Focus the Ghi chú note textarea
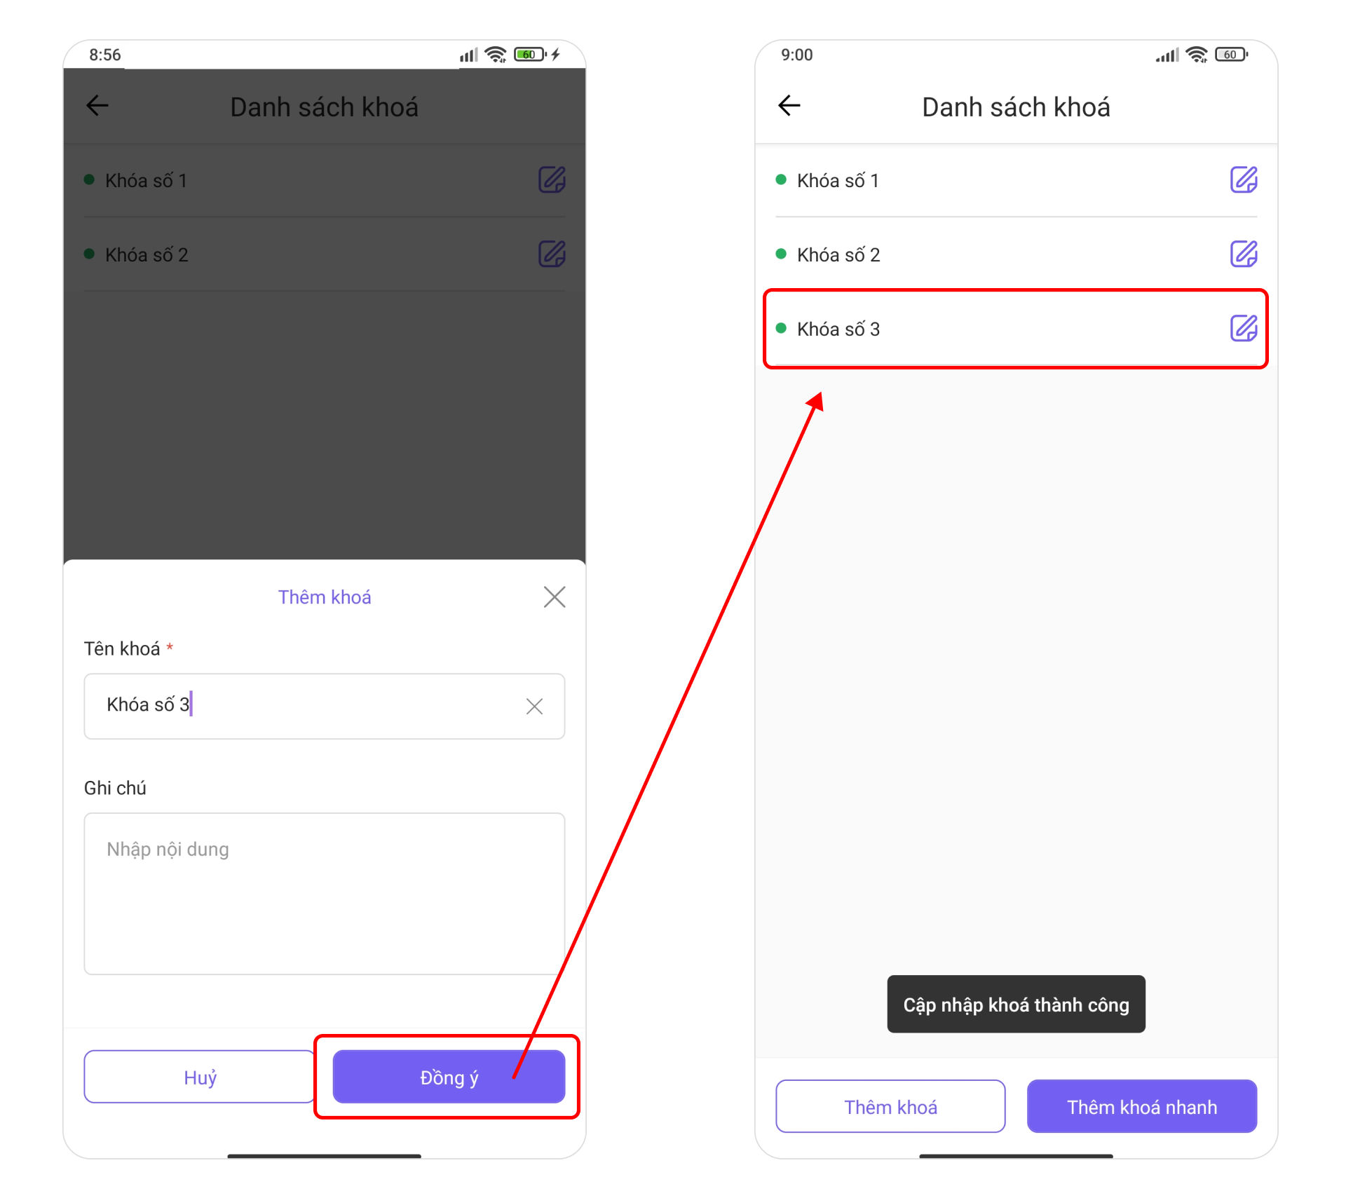The height and width of the screenshot is (1198, 1346). click(324, 894)
